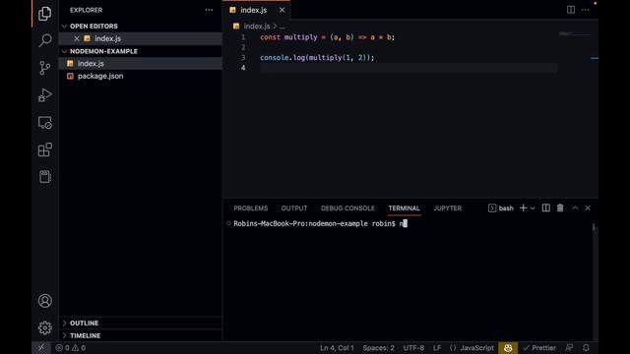
Task: Open Explorer more actions ellipsis
Action: (x=209, y=10)
